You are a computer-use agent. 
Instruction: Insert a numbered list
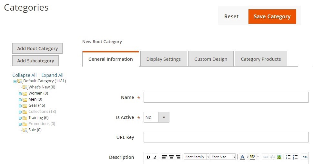point(295,157)
